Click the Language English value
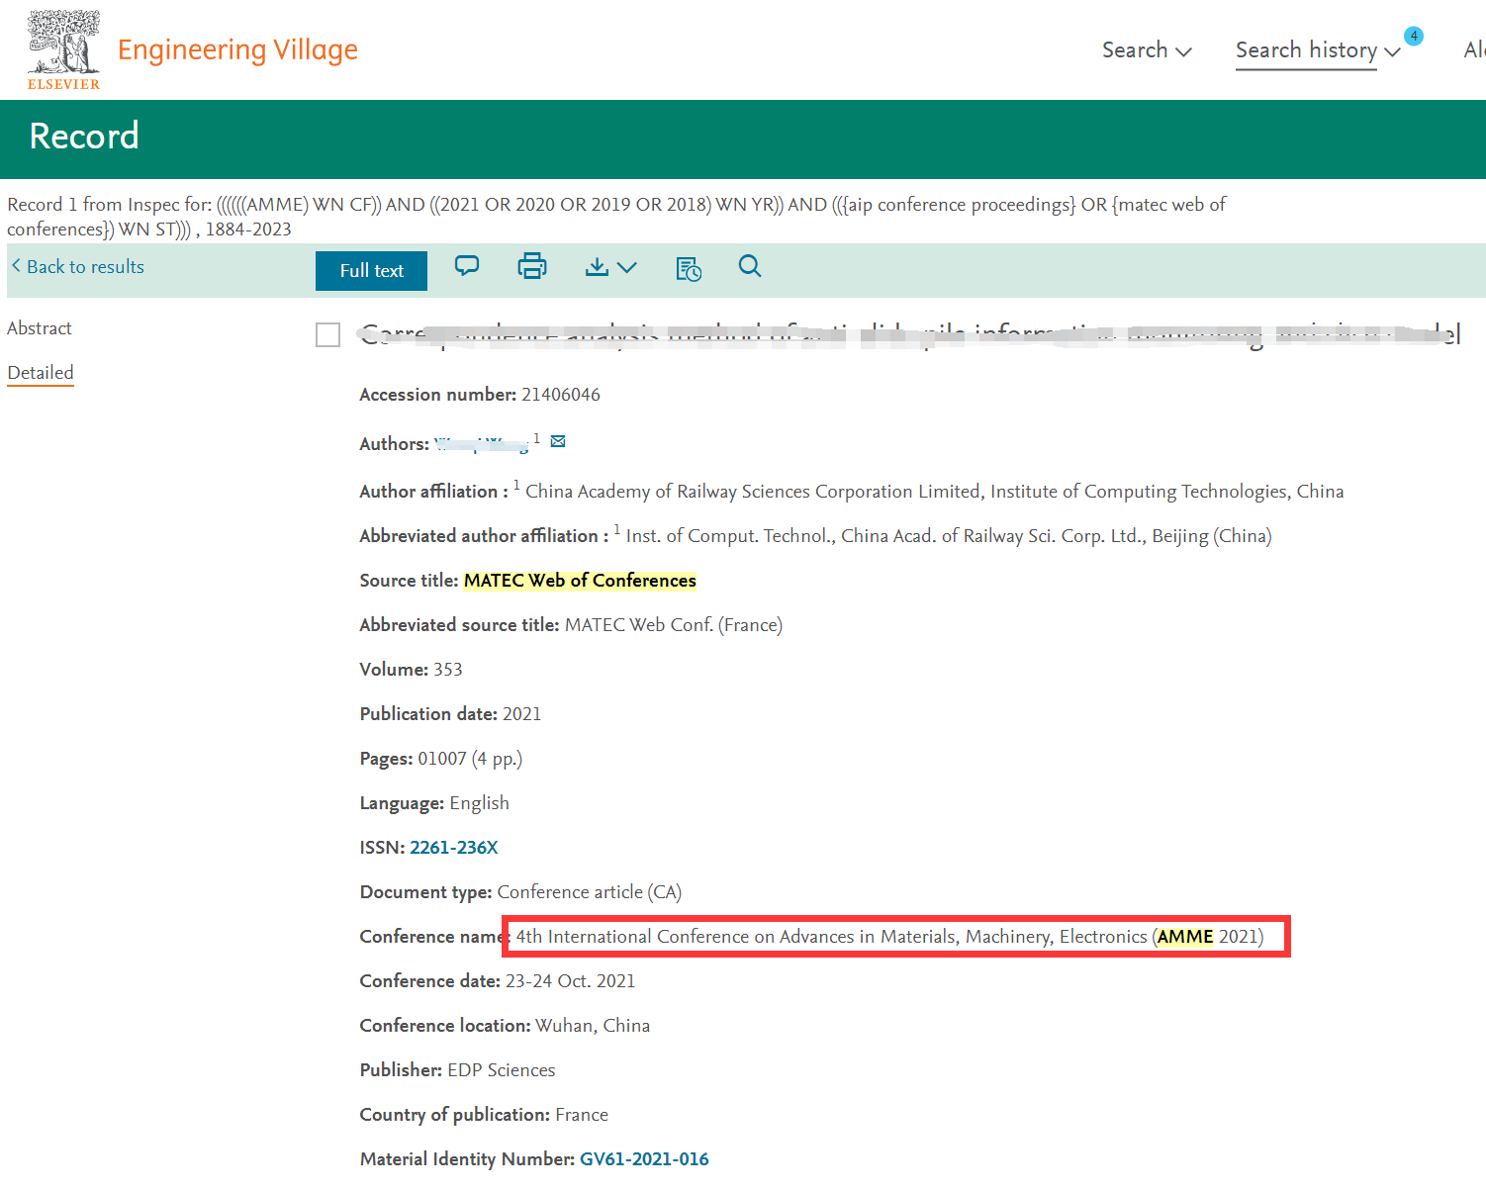1486x1192 pixels. (480, 803)
